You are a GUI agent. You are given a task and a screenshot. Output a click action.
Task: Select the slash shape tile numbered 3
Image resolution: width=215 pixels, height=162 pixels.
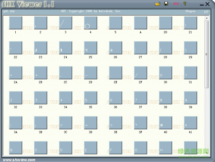(65, 23)
